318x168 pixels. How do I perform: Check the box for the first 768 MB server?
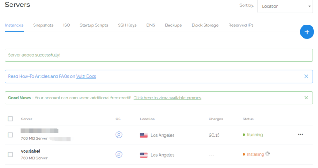tap(10, 135)
